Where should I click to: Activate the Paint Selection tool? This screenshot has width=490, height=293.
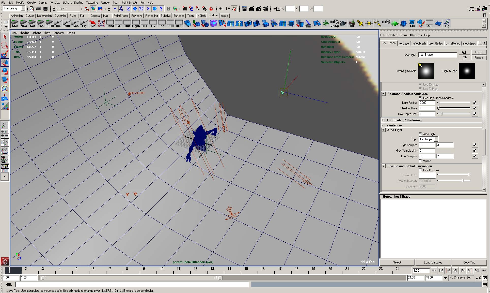click(x=5, y=54)
